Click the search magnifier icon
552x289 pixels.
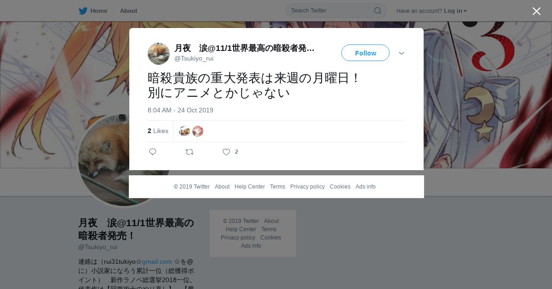click(377, 11)
